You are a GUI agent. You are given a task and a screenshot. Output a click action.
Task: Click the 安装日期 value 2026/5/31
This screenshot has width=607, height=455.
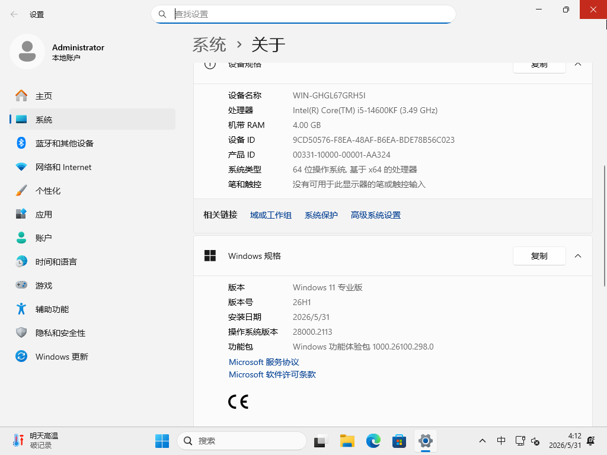(x=311, y=318)
